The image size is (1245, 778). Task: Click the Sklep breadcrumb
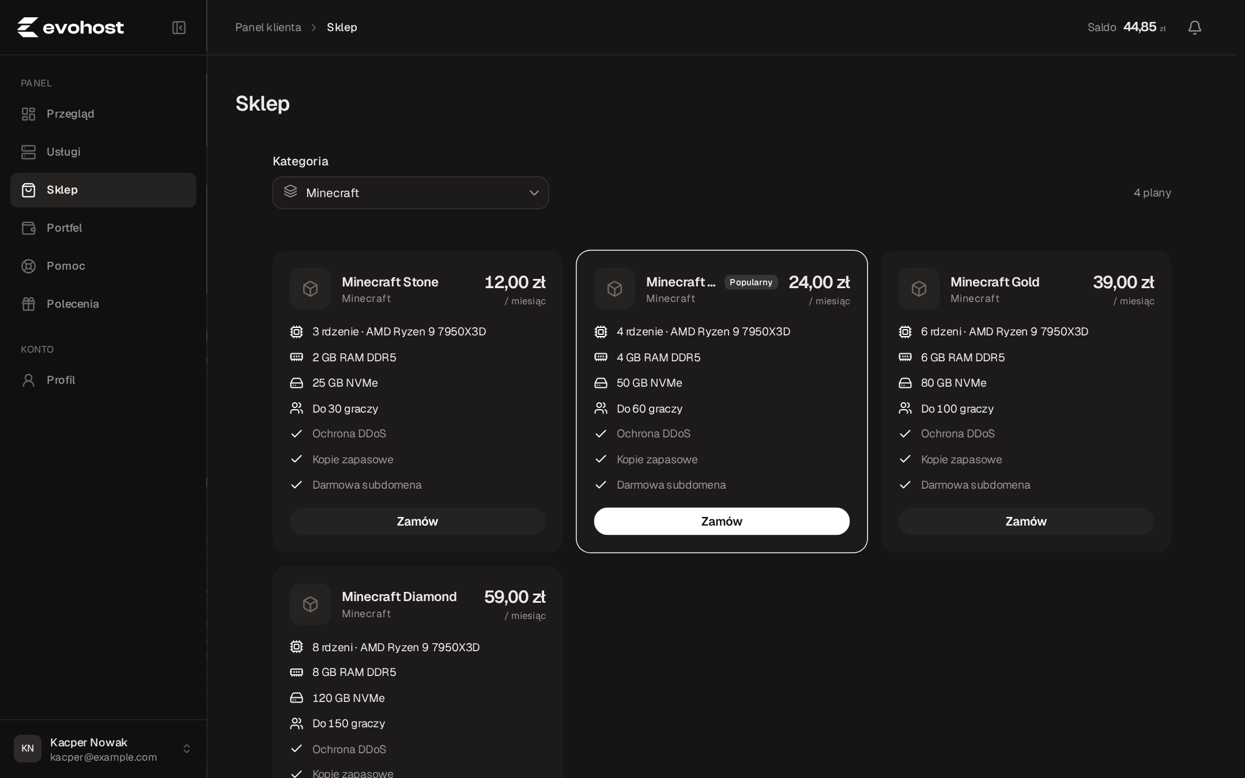pyautogui.click(x=342, y=27)
